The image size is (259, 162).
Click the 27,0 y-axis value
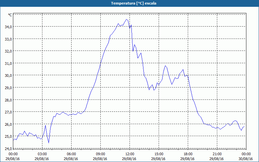tap(8, 112)
